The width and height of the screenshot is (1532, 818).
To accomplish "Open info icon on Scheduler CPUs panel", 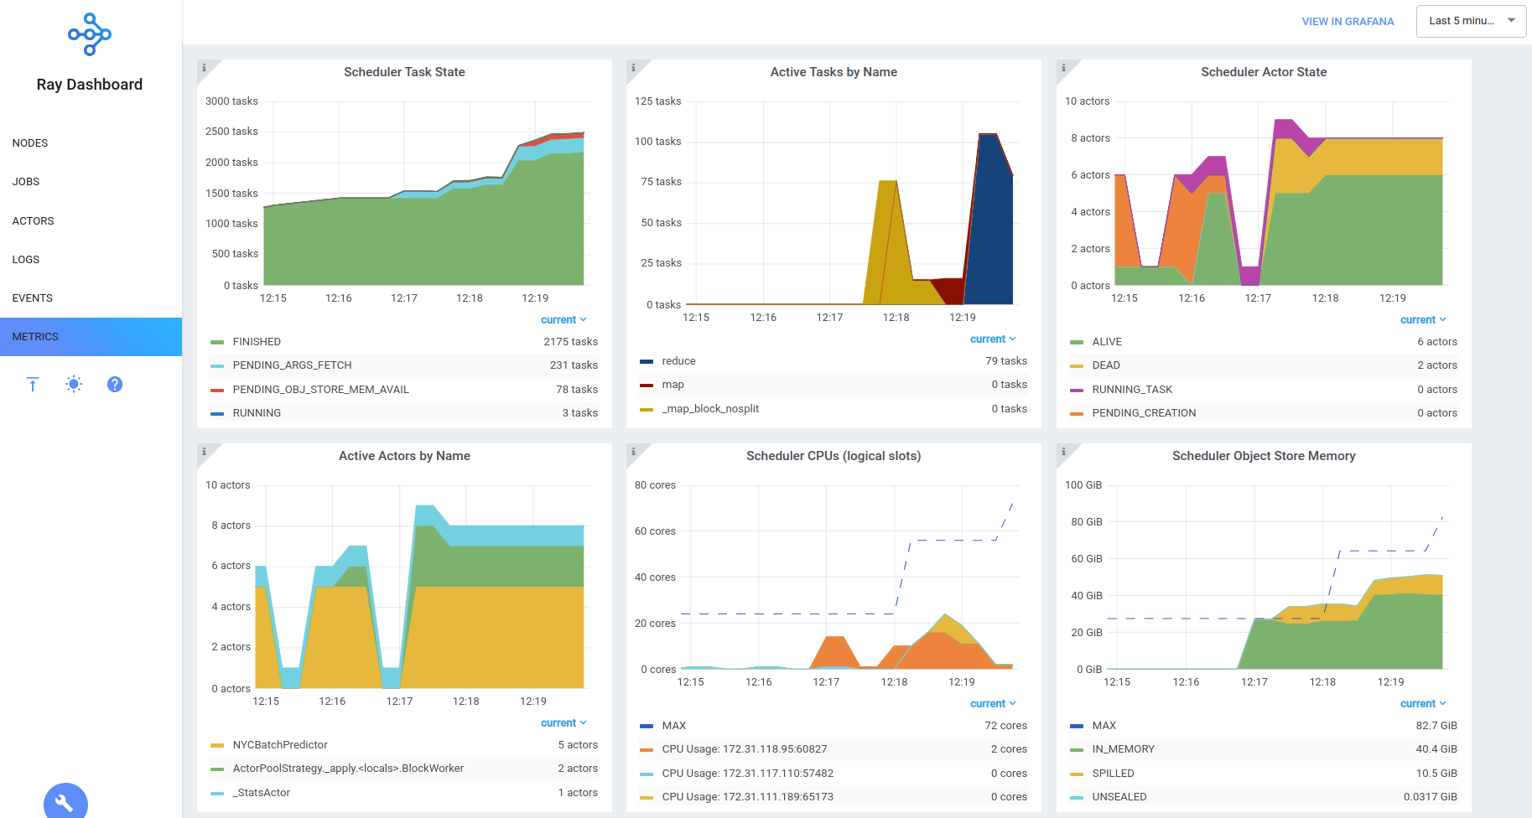I will (x=633, y=451).
